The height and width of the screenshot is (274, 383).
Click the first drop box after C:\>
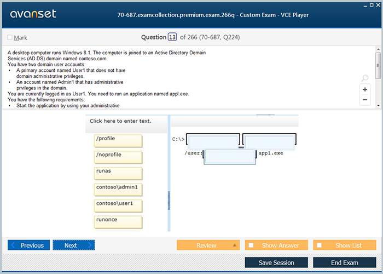point(213,141)
